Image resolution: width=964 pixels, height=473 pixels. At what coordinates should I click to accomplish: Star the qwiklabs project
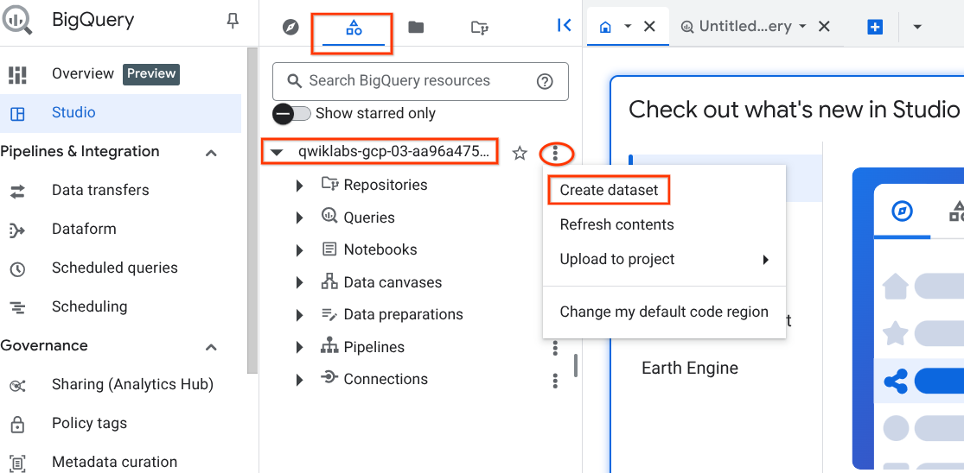pyautogui.click(x=520, y=154)
